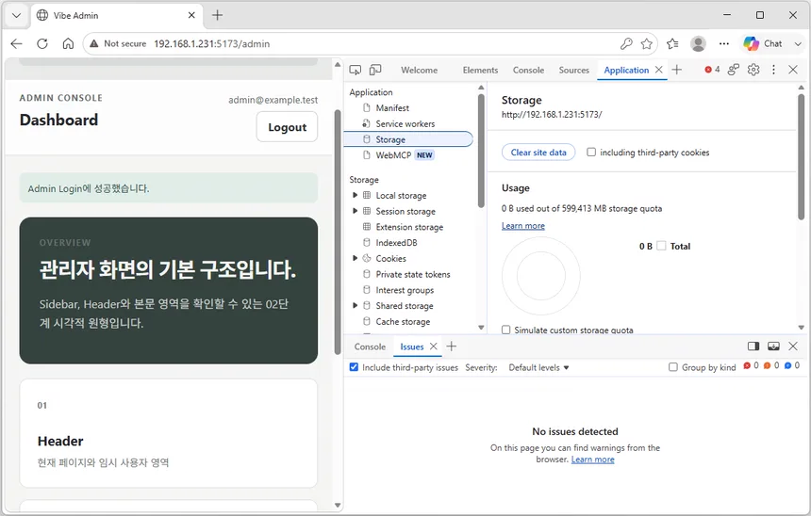The height and width of the screenshot is (516, 811).
Task: Uncheck Include third-party issues
Action: click(354, 367)
